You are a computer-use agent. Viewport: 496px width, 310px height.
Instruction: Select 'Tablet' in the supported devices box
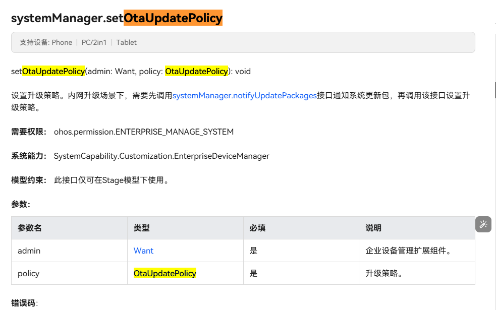[126, 42]
